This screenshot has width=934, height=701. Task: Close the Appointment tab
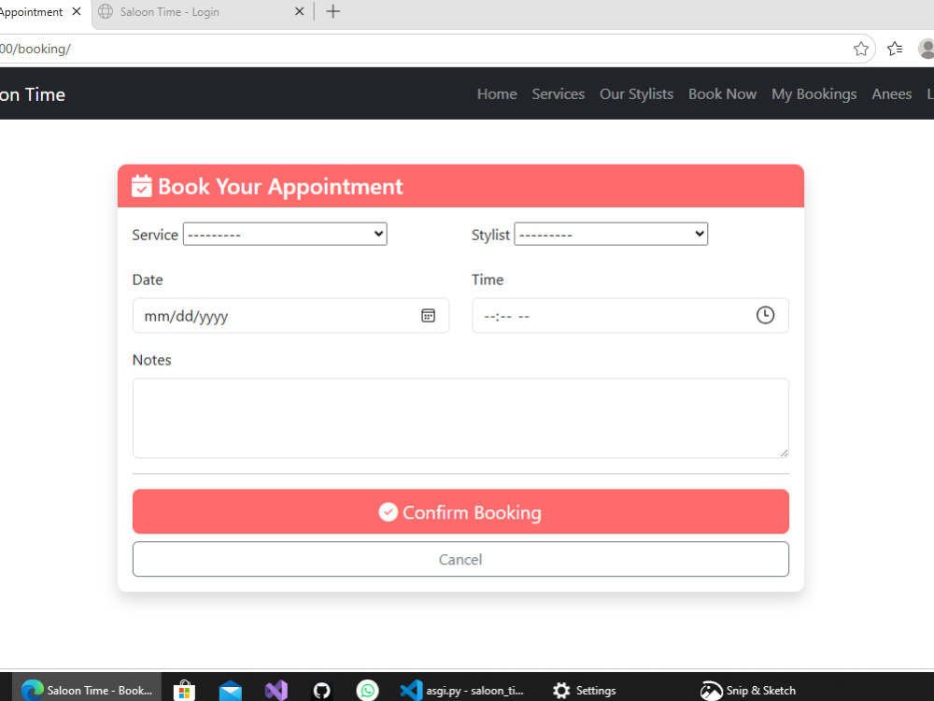click(77, 11)
